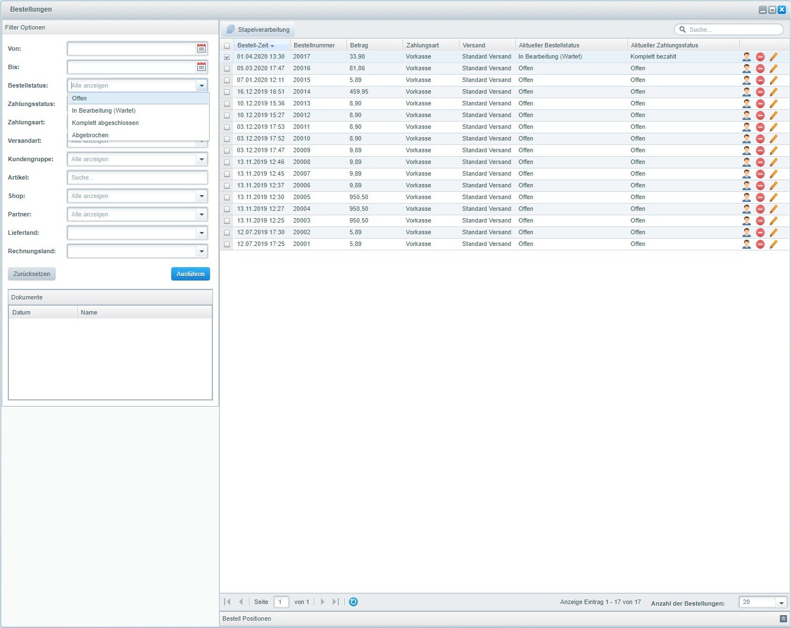Delete order 20016 with red icon
Viewport: 791px width, 628px height.
[x=760, y=69]
